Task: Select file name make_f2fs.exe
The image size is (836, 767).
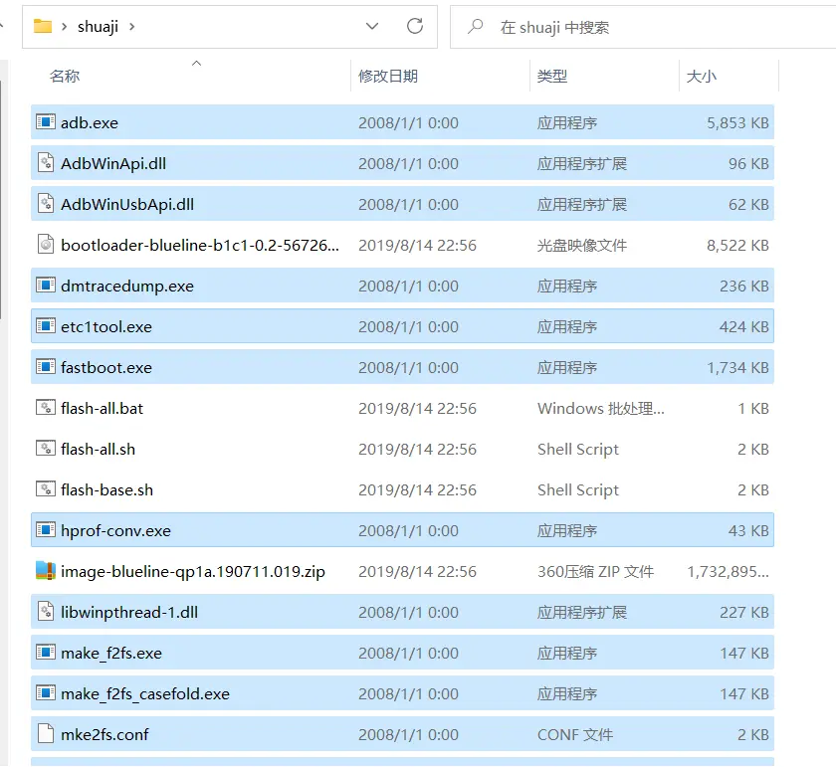Action: click(x=111, y=653)
